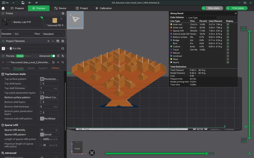This screenshot has height=158, width=254.
Task: Search the process settings
Action: coord(63,62)
